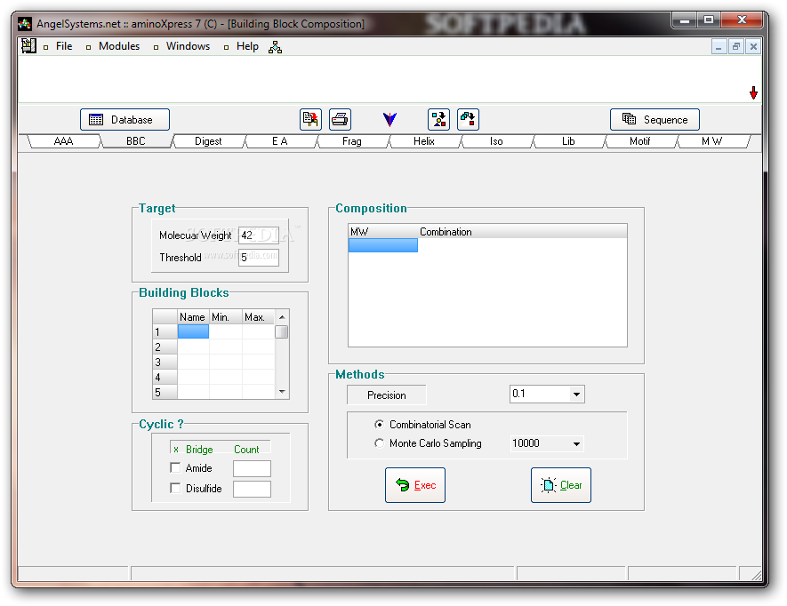
Task: Click the Combination column header
Action: click(x=522, y=231)
